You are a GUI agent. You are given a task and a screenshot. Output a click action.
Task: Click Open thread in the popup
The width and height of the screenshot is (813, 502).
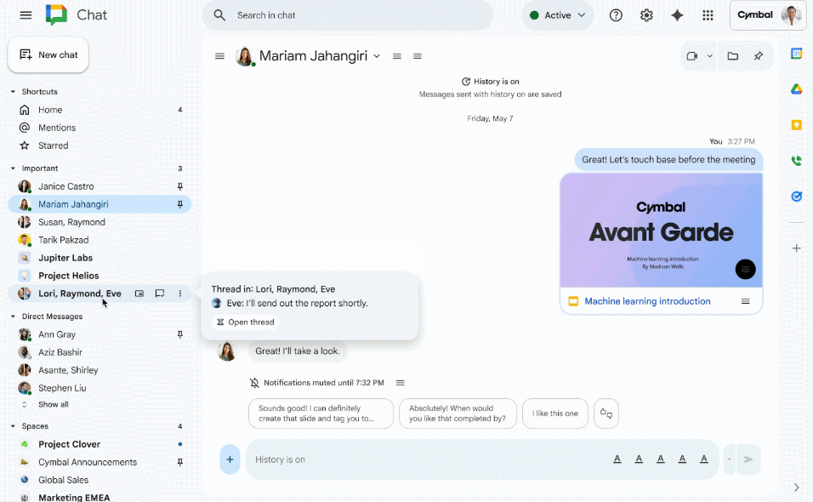coord(245,322)
